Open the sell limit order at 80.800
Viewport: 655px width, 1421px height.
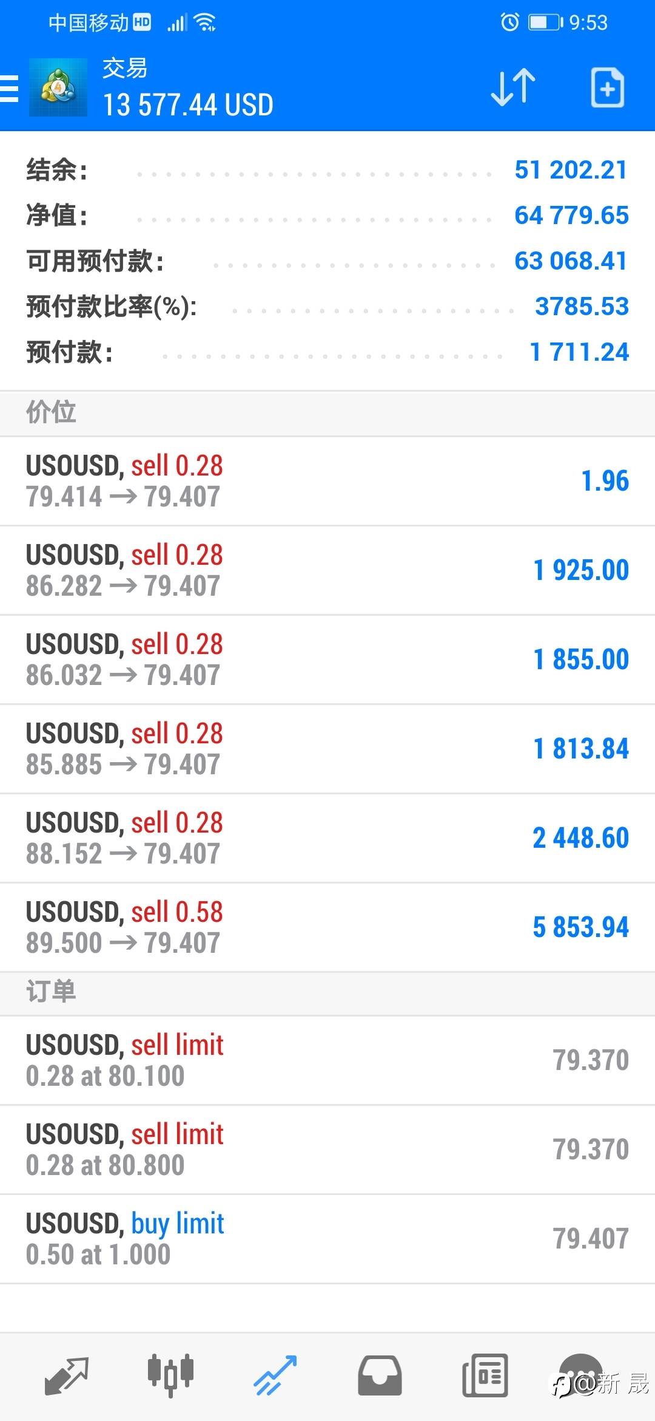point(327,1150)
